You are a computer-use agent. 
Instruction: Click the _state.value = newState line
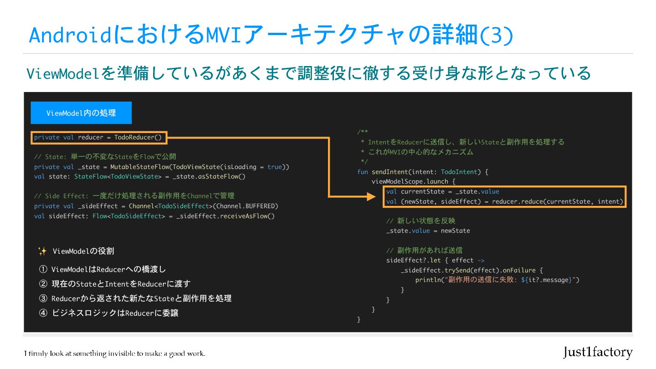click(x=428, y=231)
